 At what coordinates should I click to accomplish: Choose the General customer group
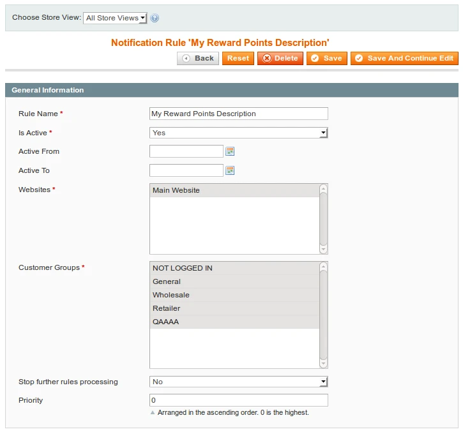[234, 281]
